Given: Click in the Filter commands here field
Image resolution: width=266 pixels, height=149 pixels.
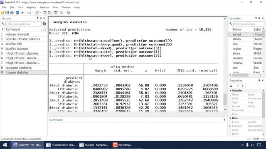Looking at the screenshot, I should (24, 24).
